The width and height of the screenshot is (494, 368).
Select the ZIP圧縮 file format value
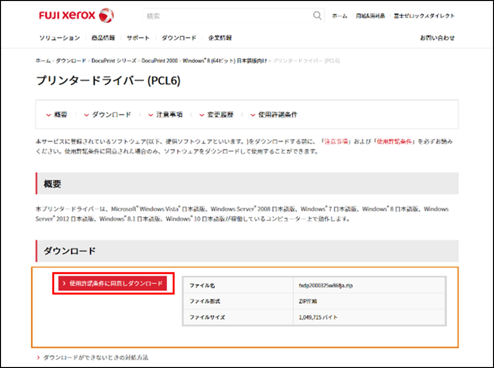(308, 301)
